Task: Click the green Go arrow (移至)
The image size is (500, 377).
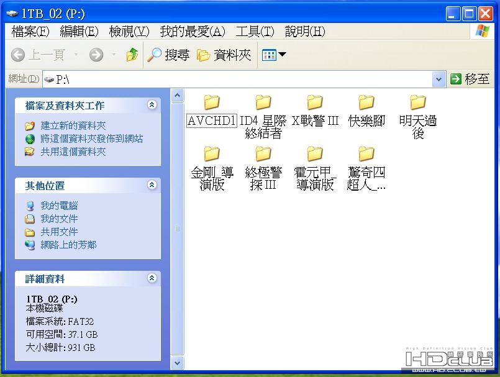Action: tap(456, 79)
